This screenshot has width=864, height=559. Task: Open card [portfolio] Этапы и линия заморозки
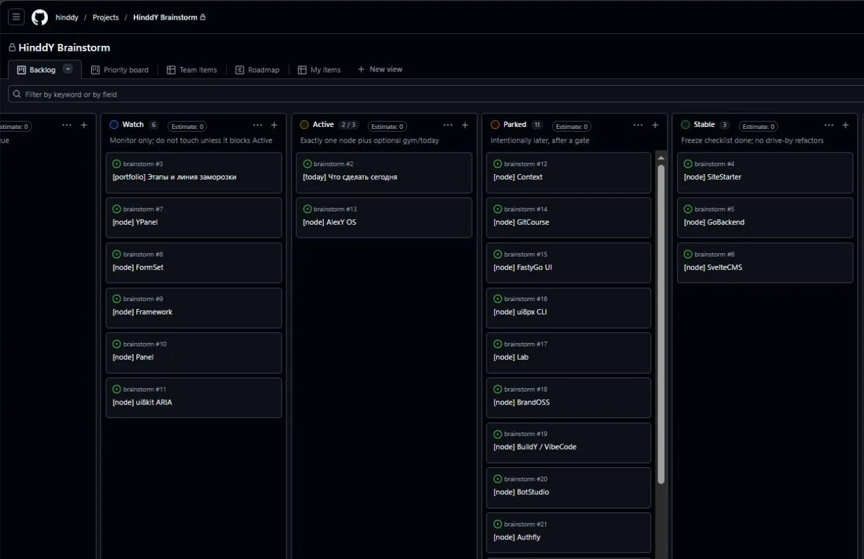pos(194,173)
